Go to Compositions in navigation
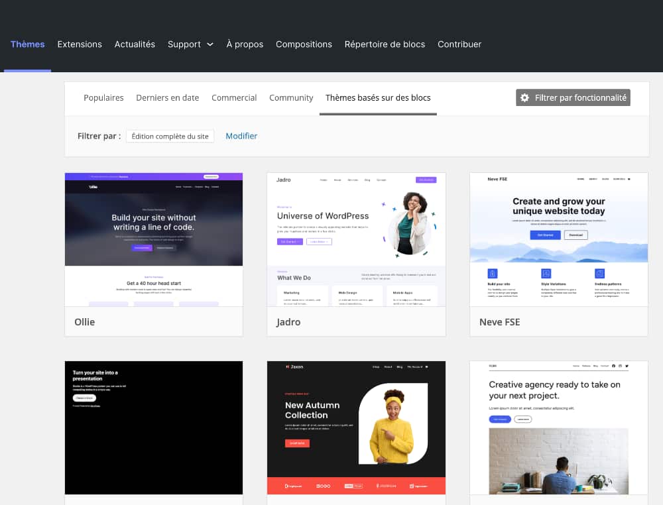The height and width of the screenshot is (505, 663). point(304,44)
